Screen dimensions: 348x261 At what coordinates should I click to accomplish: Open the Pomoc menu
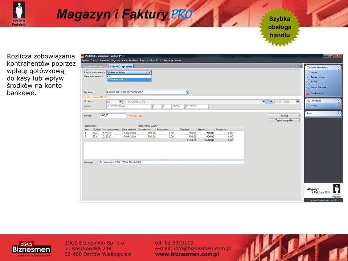(x=178, y=60)
